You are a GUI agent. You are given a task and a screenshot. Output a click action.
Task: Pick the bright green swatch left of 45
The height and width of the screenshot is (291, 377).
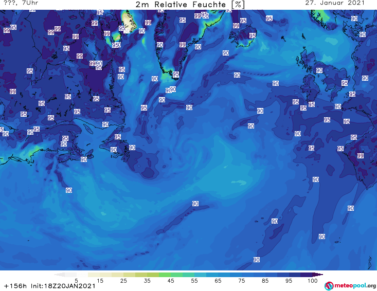[165, 275]
